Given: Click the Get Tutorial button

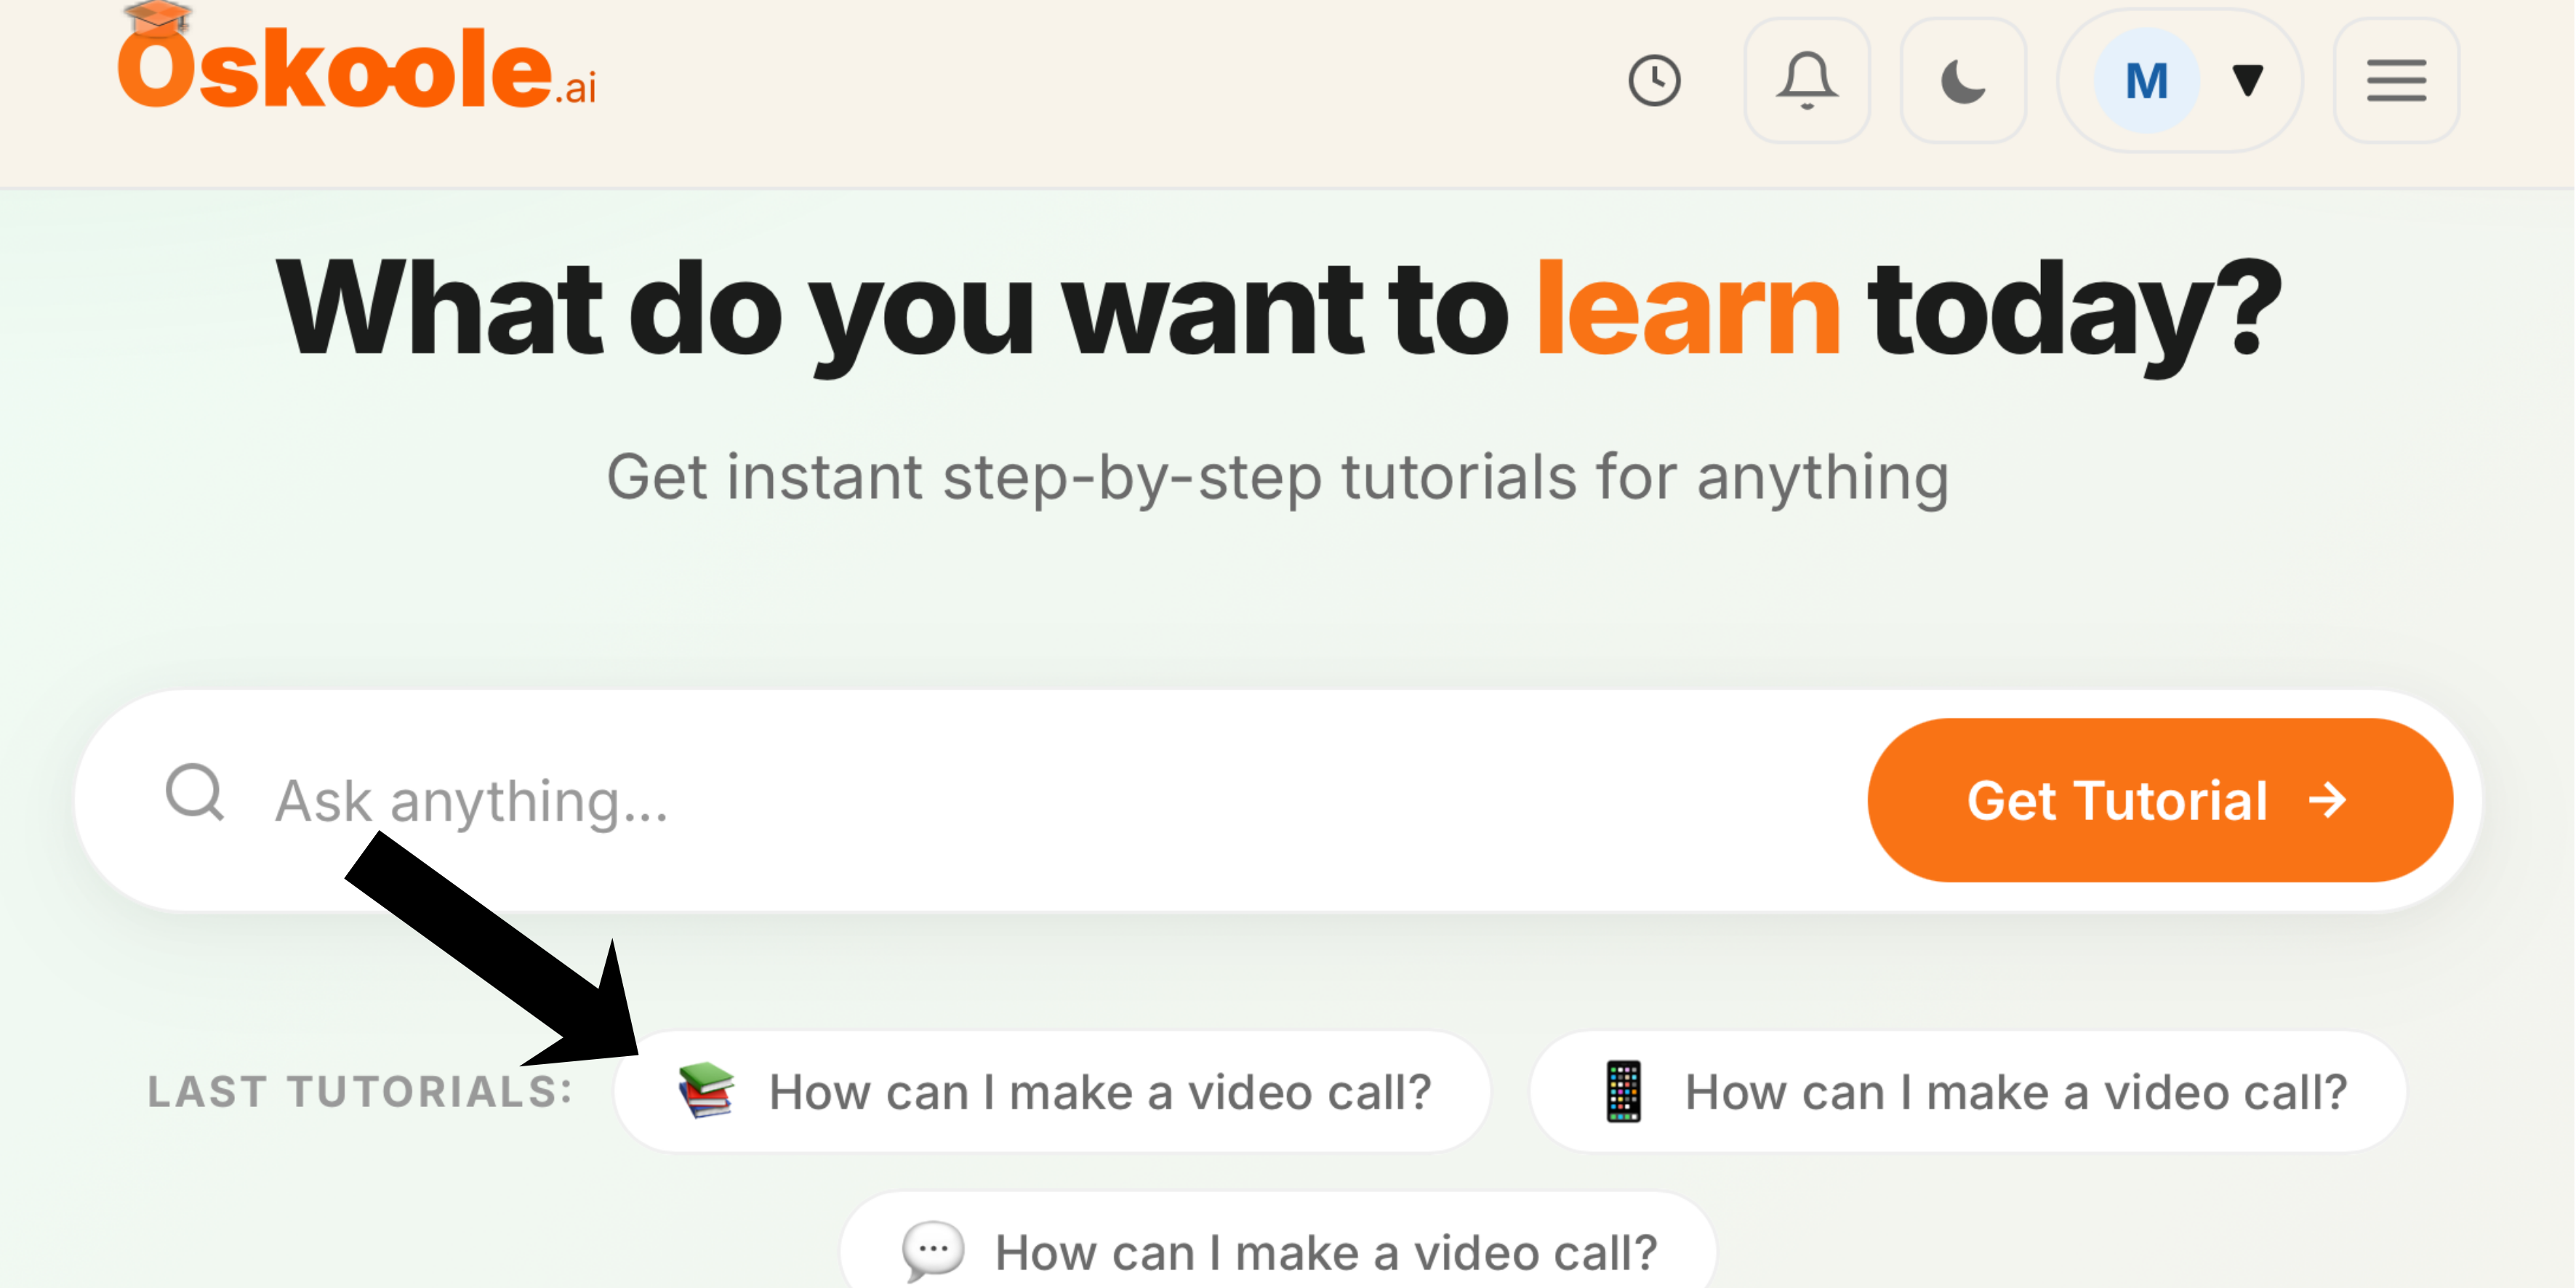Looking at the screenshot, I should tap(2160, 800).
